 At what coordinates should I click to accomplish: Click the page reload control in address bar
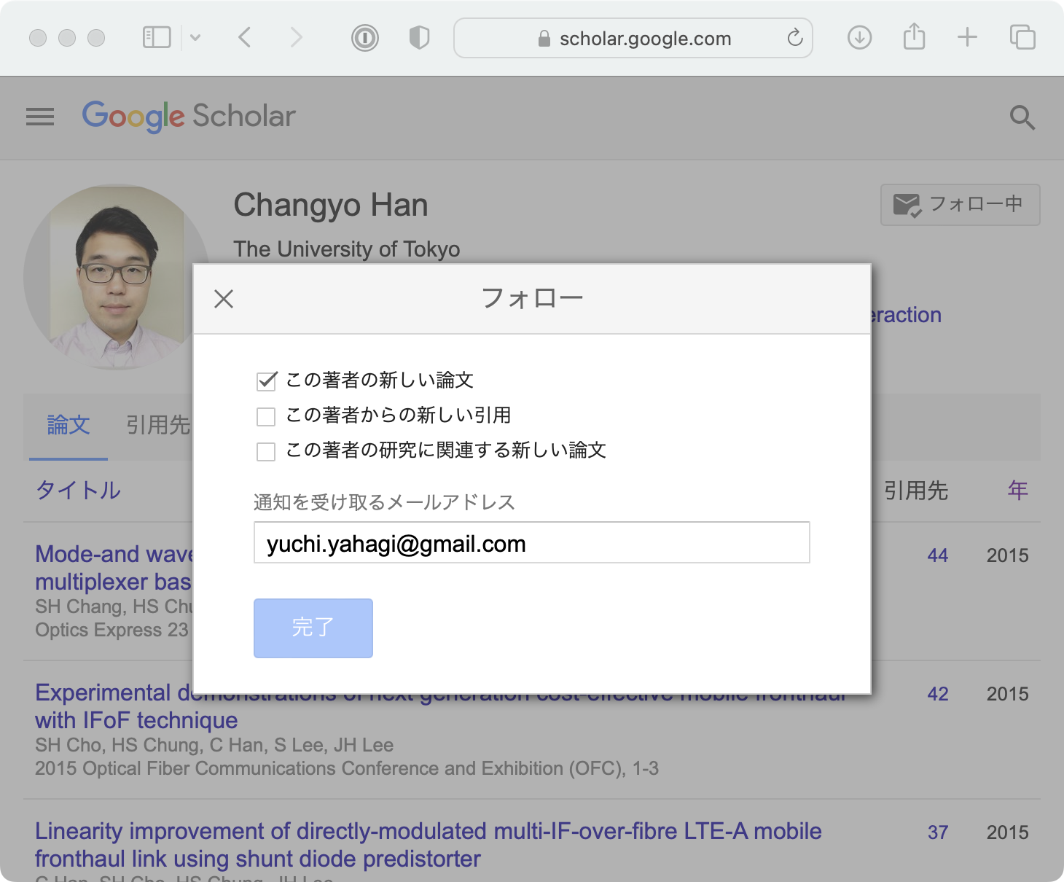click(794, 39)
